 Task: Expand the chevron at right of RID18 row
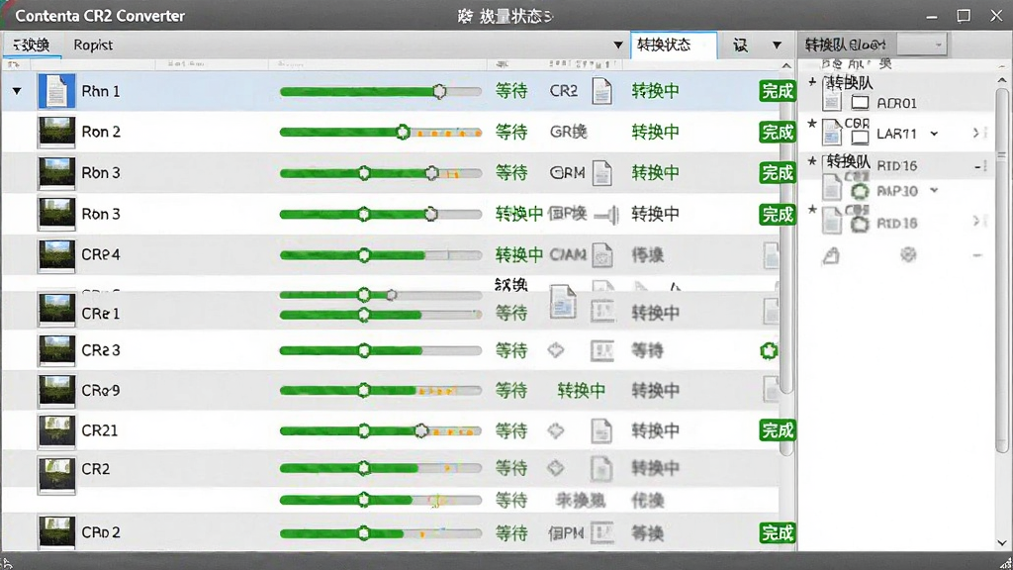click(975, 222)
